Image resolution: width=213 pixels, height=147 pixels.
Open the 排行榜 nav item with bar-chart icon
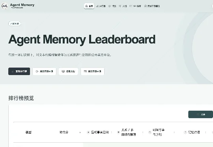[101, 6]
